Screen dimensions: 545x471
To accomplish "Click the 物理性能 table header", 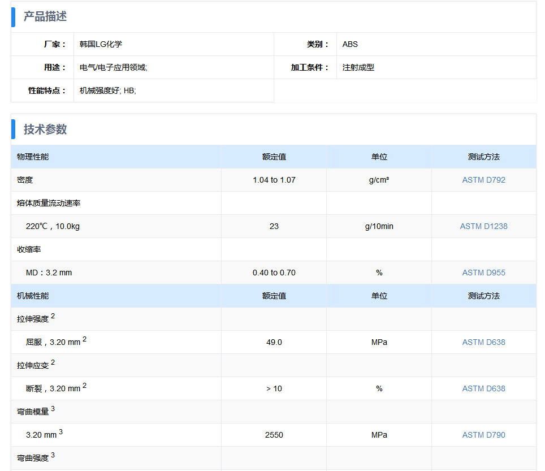I will (x=33, y=157).
